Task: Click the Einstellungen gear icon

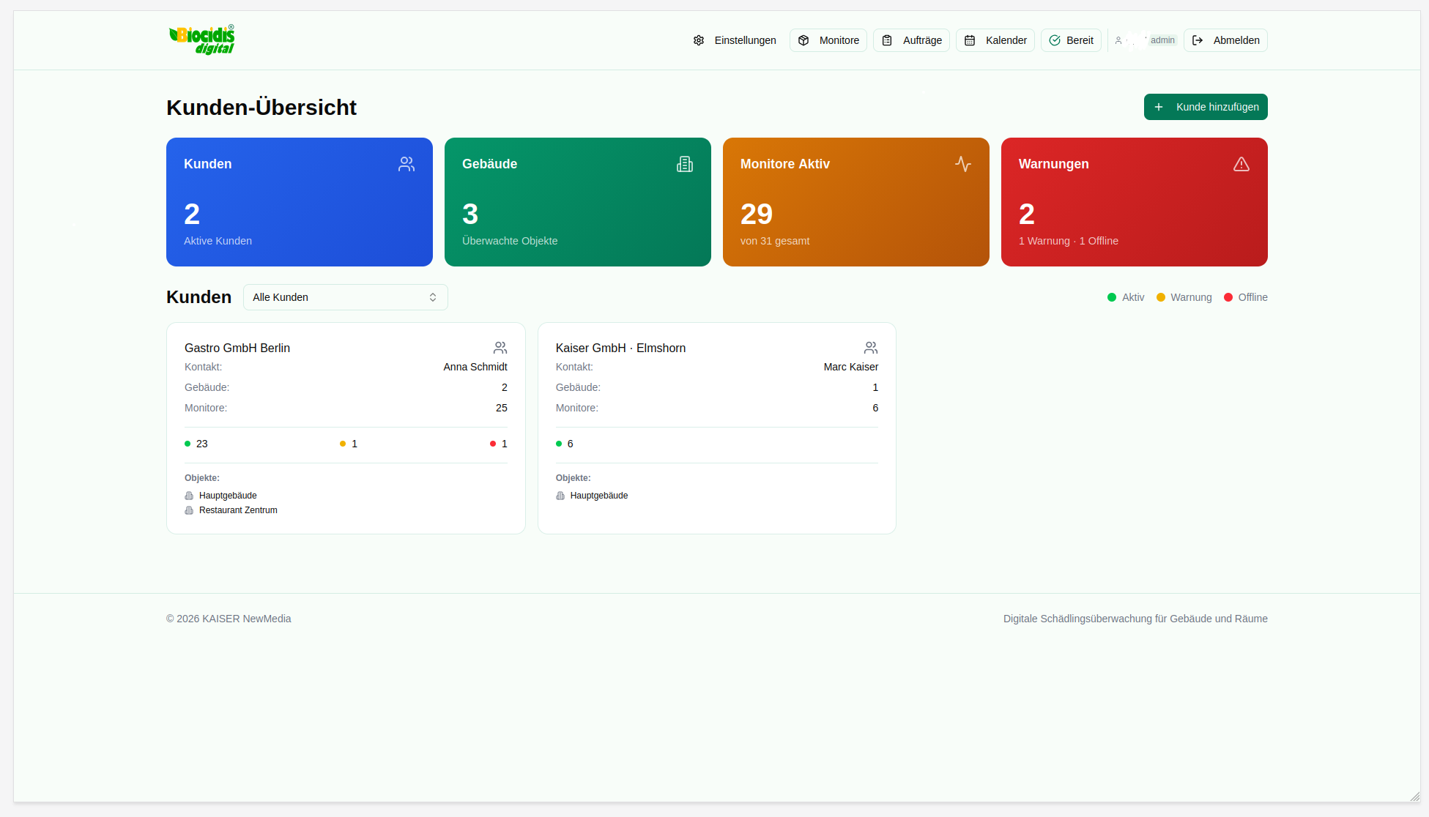Action: 699,40
